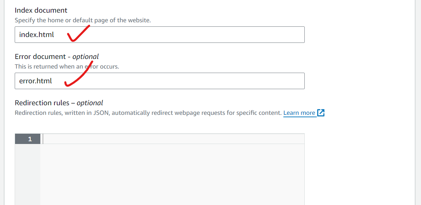Screen dimensions: 421x205
Task: Click the Learn more link
Action: tap(299, 113)
